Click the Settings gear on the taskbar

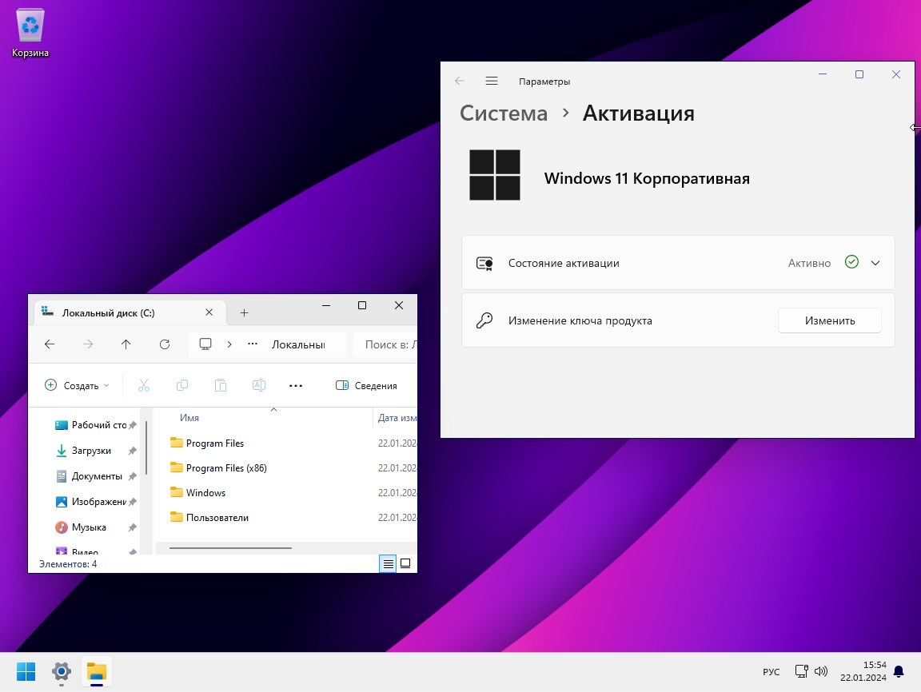pyautogui.click(x=61, y=671)
